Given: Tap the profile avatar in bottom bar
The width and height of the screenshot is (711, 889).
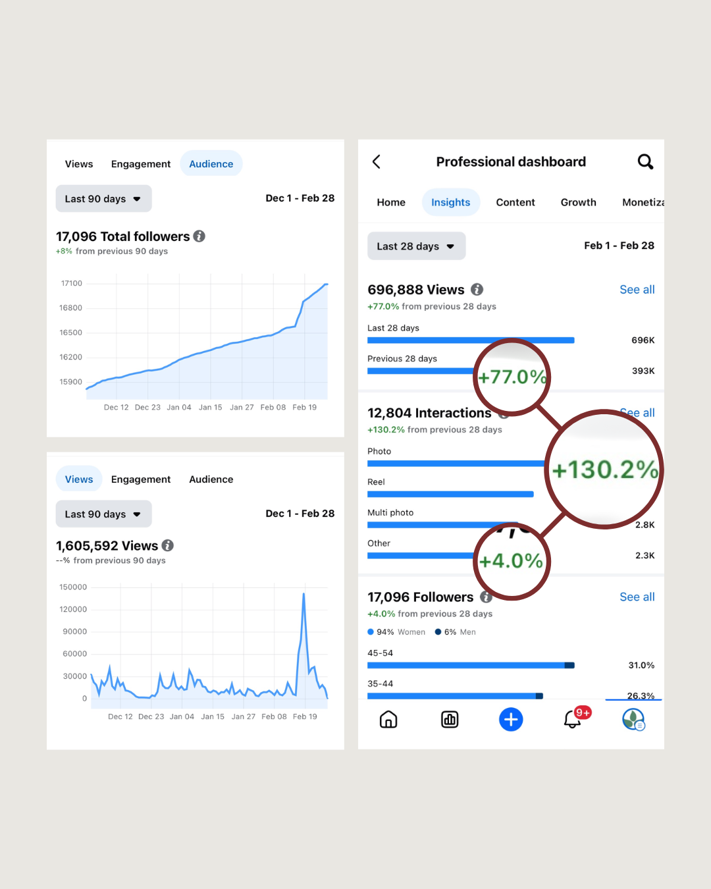Looking at the screenshot, I should (x=633, y=720).
